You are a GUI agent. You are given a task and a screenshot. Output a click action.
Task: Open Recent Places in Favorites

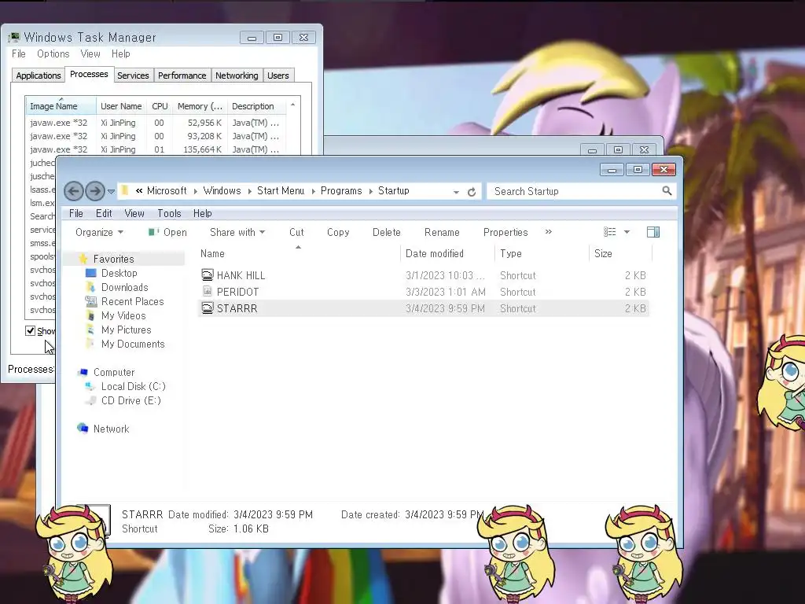coord(132,301)
